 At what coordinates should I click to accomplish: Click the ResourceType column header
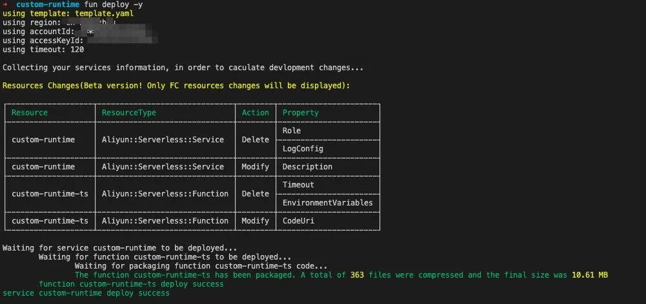129,113
